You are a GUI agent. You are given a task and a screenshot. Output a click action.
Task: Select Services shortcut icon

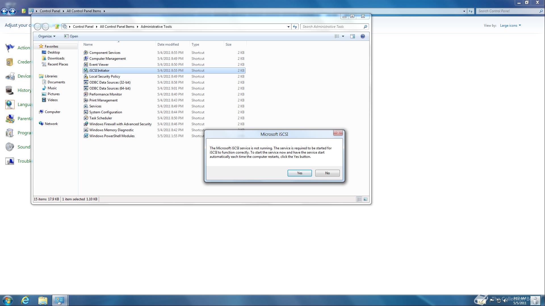tap(86, 106)
